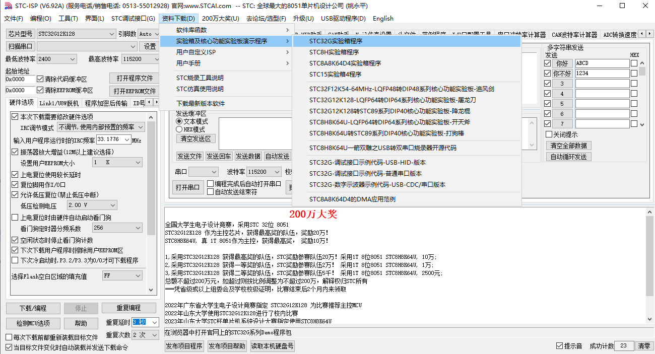Open STC15实验箱4程序 entry
This screenshot has height=354, width=655.
407,75
